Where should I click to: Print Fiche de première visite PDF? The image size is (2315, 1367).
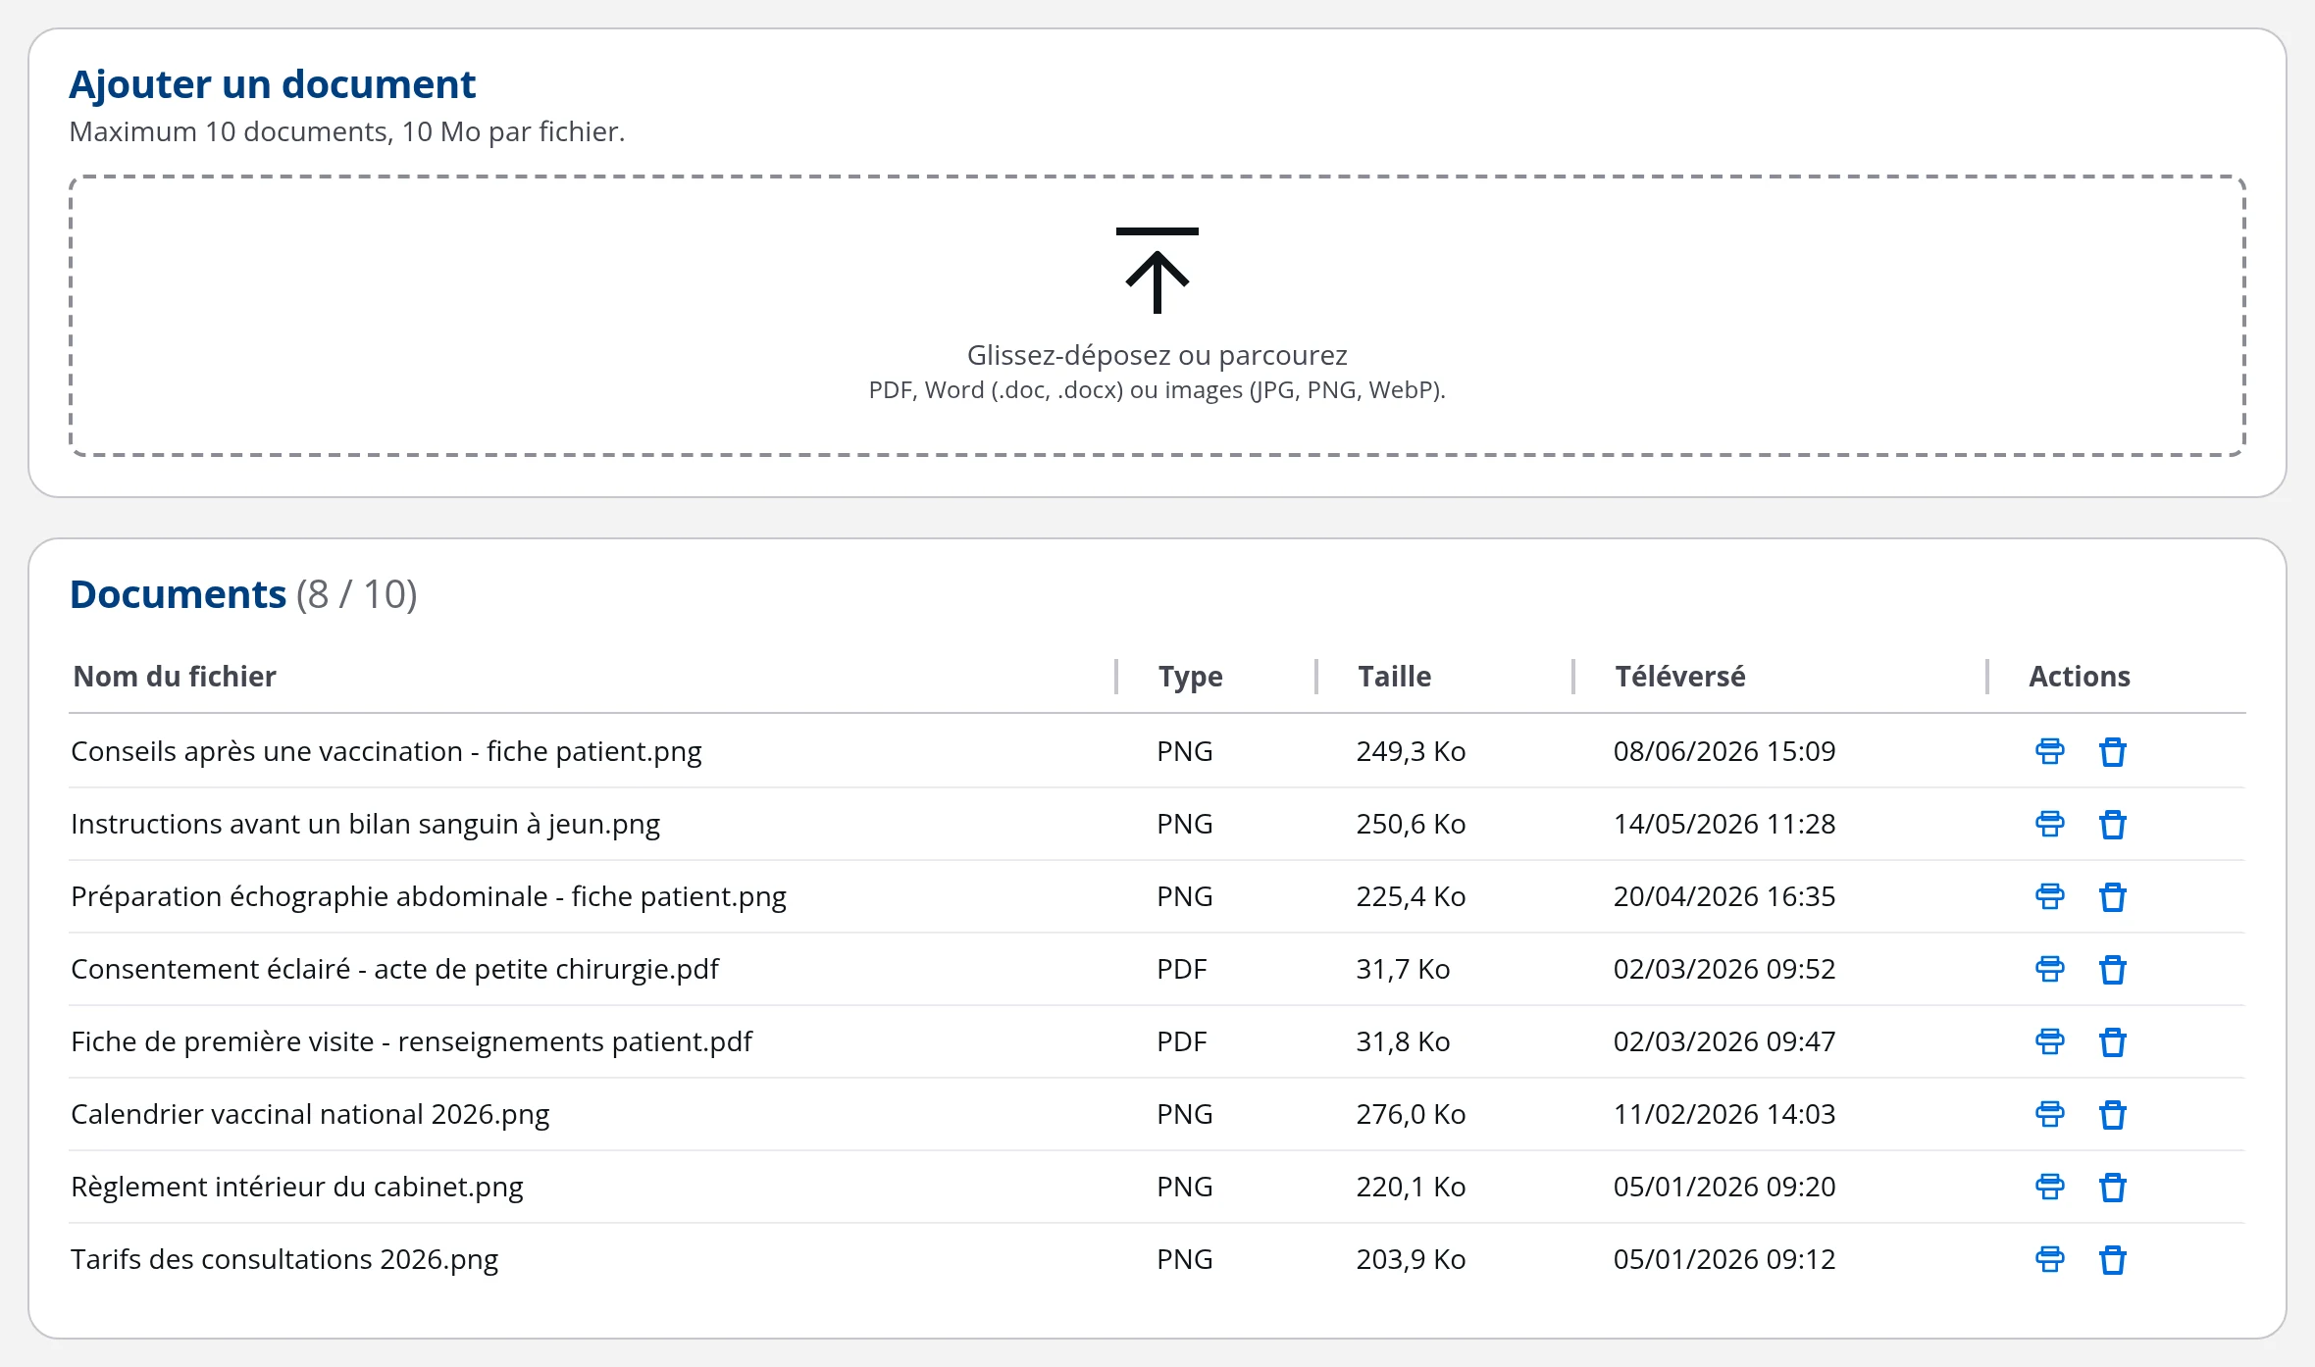coord(2049,1041)
